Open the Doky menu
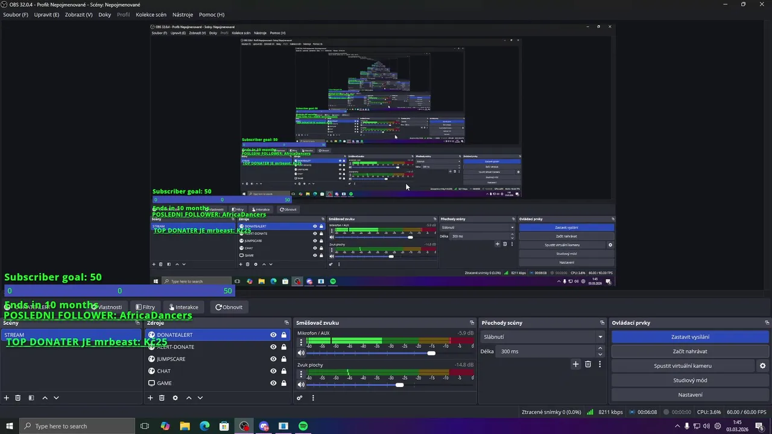 105,14
